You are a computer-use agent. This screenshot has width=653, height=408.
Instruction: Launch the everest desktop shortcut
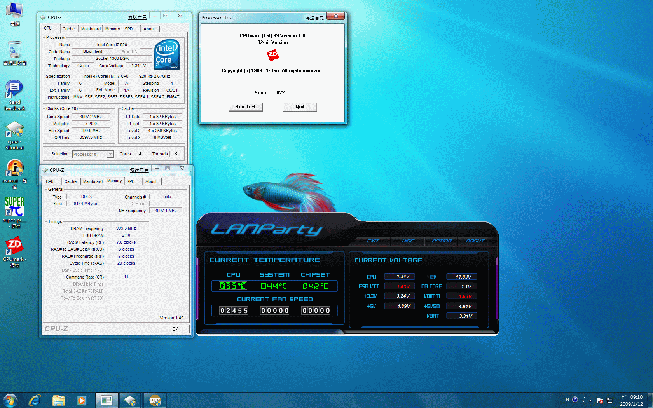coord(15,174)
